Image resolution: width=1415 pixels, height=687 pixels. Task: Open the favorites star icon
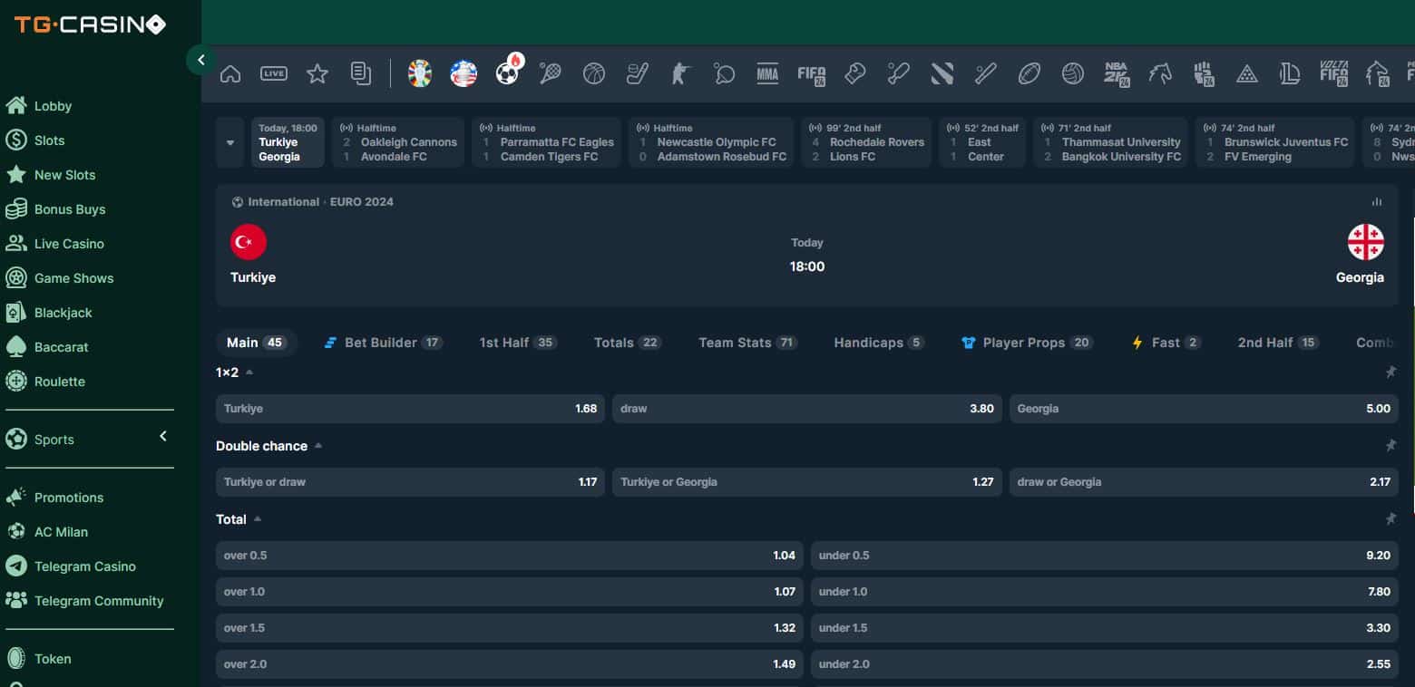(317, 73)
